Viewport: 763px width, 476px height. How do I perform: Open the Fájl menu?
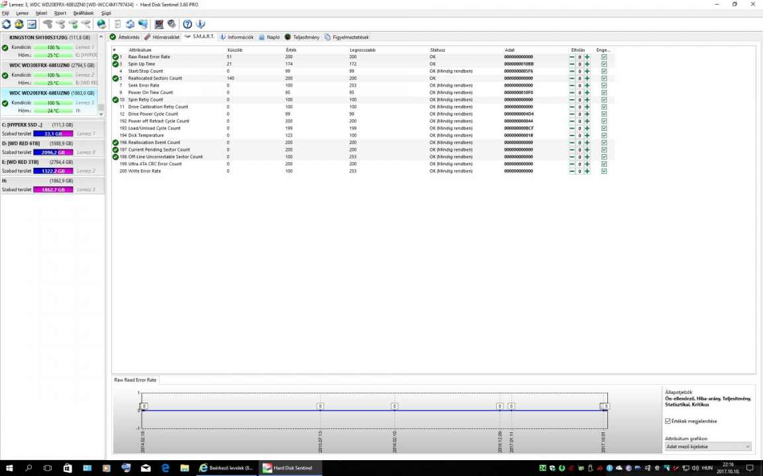pyautogui.click(x=6, y=13)
